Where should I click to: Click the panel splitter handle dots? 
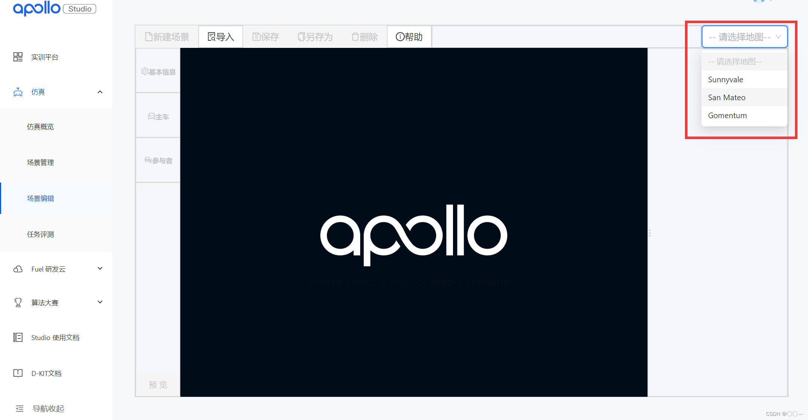[650, 233]
